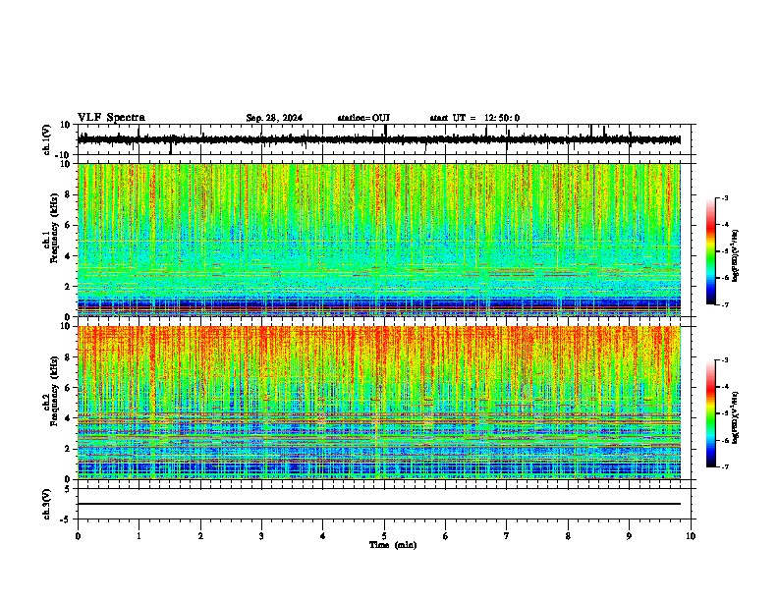
Task: Select the date text "Sep. 28, 2024"
Action: tap(274, 118)
